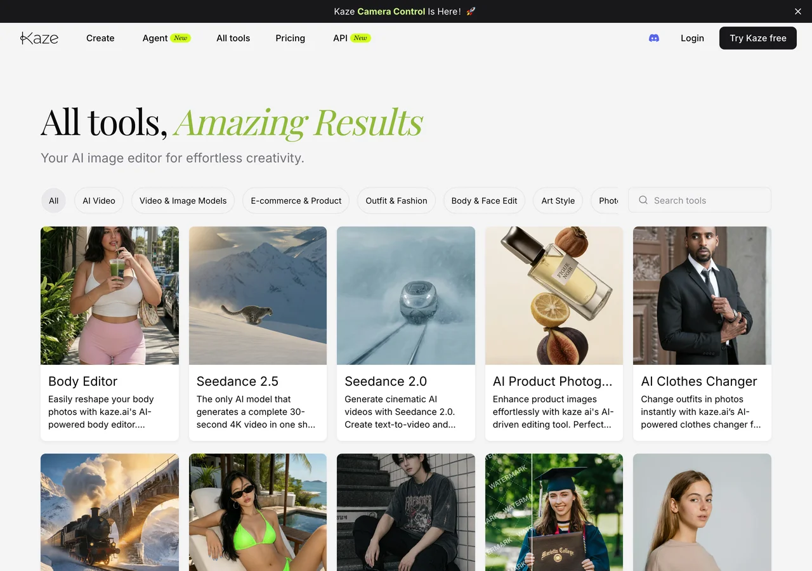Click the "AI Clothes Changer" card title

pyautogui.click(x=699, y=381)
